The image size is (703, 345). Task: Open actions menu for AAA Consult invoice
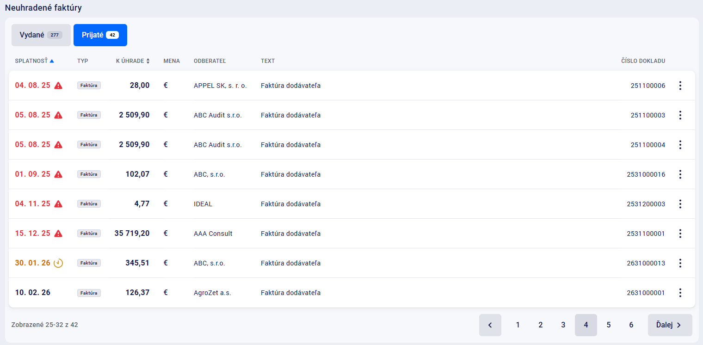click(680, 234)
